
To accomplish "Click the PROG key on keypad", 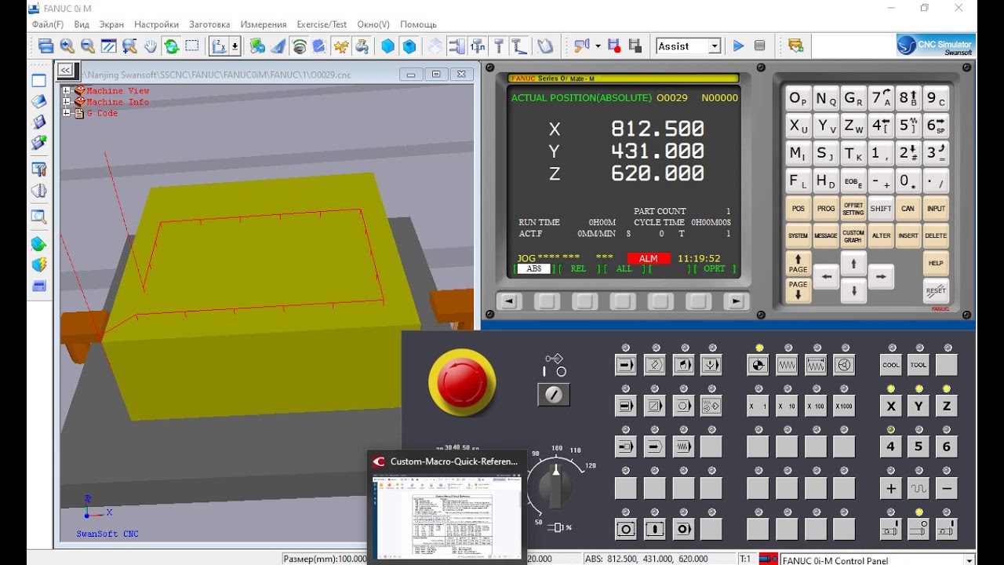I will coord(825,209).
